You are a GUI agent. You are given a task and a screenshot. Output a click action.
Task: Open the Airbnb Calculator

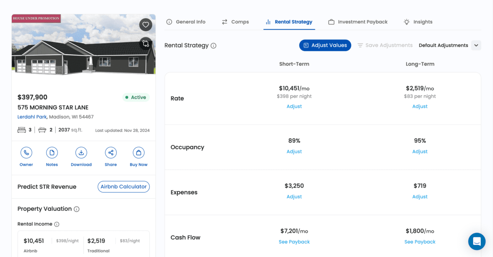coord(123,187)
